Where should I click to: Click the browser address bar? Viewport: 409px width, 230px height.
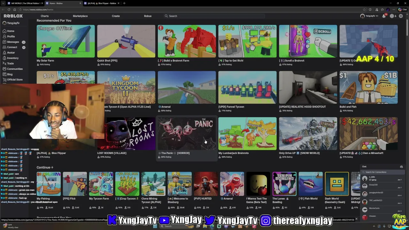pyautogui.click(x=192, y=10)
